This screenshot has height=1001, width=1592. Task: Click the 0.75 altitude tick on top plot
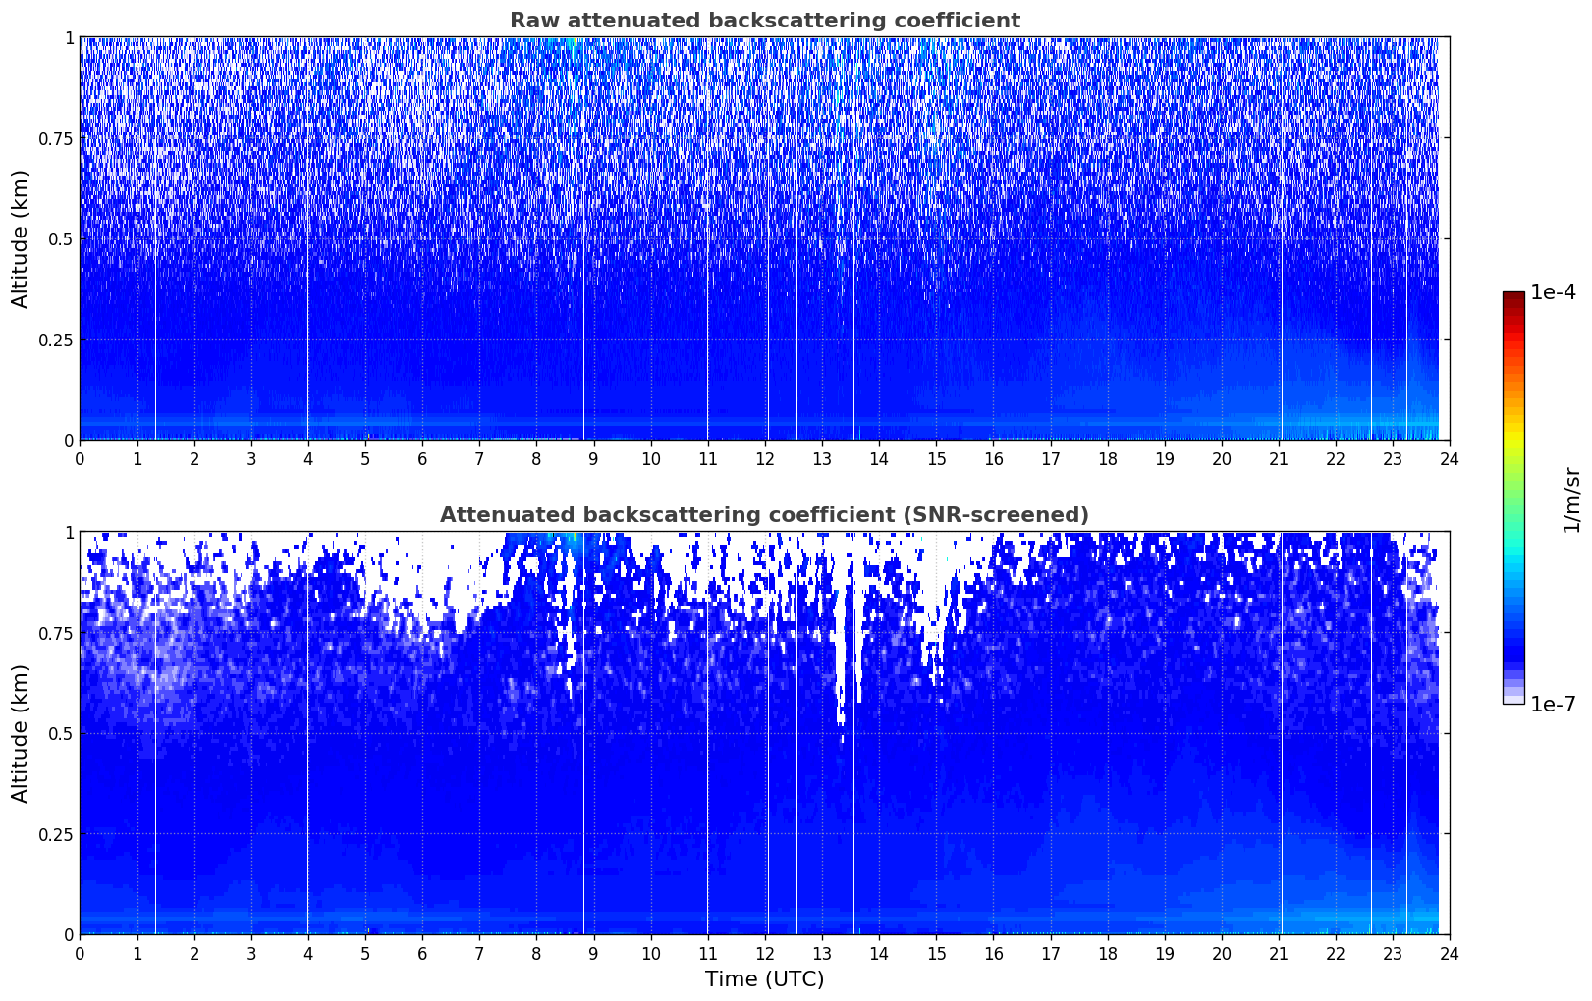(x=56, y=138)
